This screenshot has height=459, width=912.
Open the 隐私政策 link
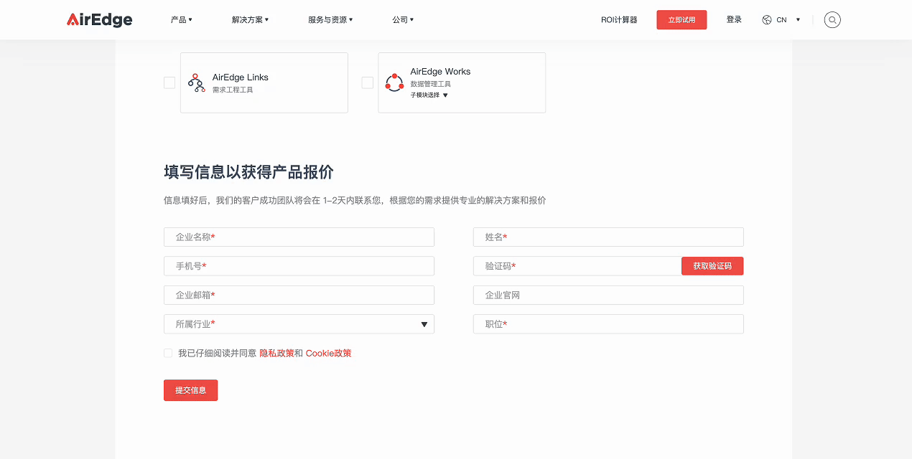point(276,353)
